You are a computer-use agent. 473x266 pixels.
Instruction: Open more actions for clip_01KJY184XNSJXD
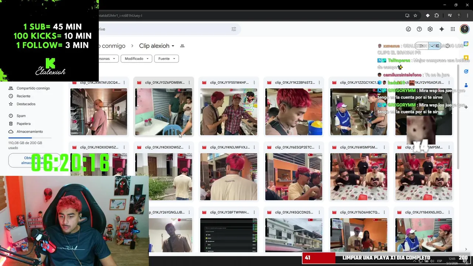click(449, 212)
